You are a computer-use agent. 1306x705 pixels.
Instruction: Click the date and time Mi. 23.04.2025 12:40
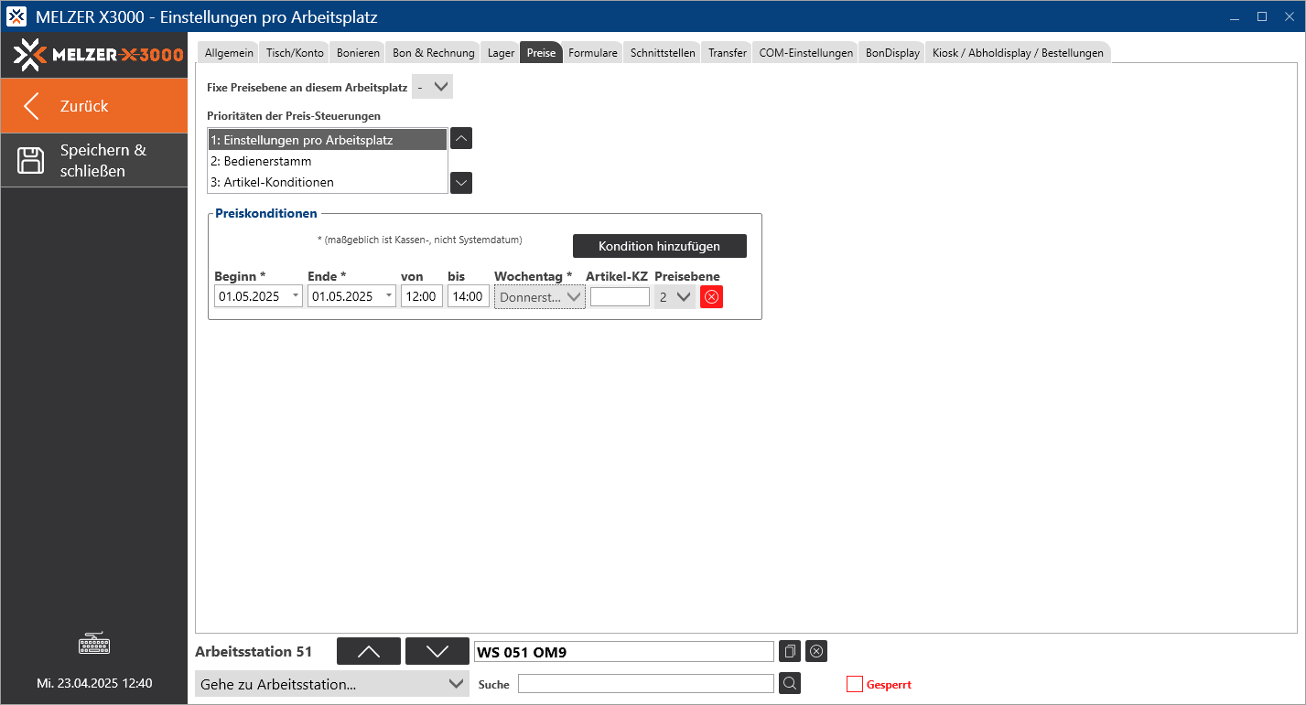(x=94, y=683)
